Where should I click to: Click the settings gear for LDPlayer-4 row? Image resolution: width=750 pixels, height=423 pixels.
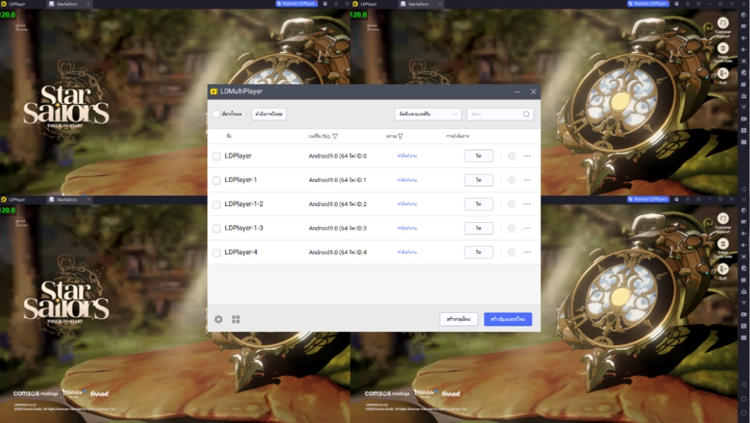click(x=511, y=252)
